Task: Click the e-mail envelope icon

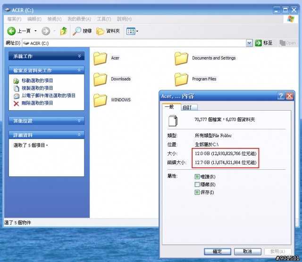Action: point(17,96)
